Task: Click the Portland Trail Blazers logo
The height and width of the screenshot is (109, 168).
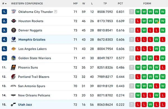Action: 13,77
